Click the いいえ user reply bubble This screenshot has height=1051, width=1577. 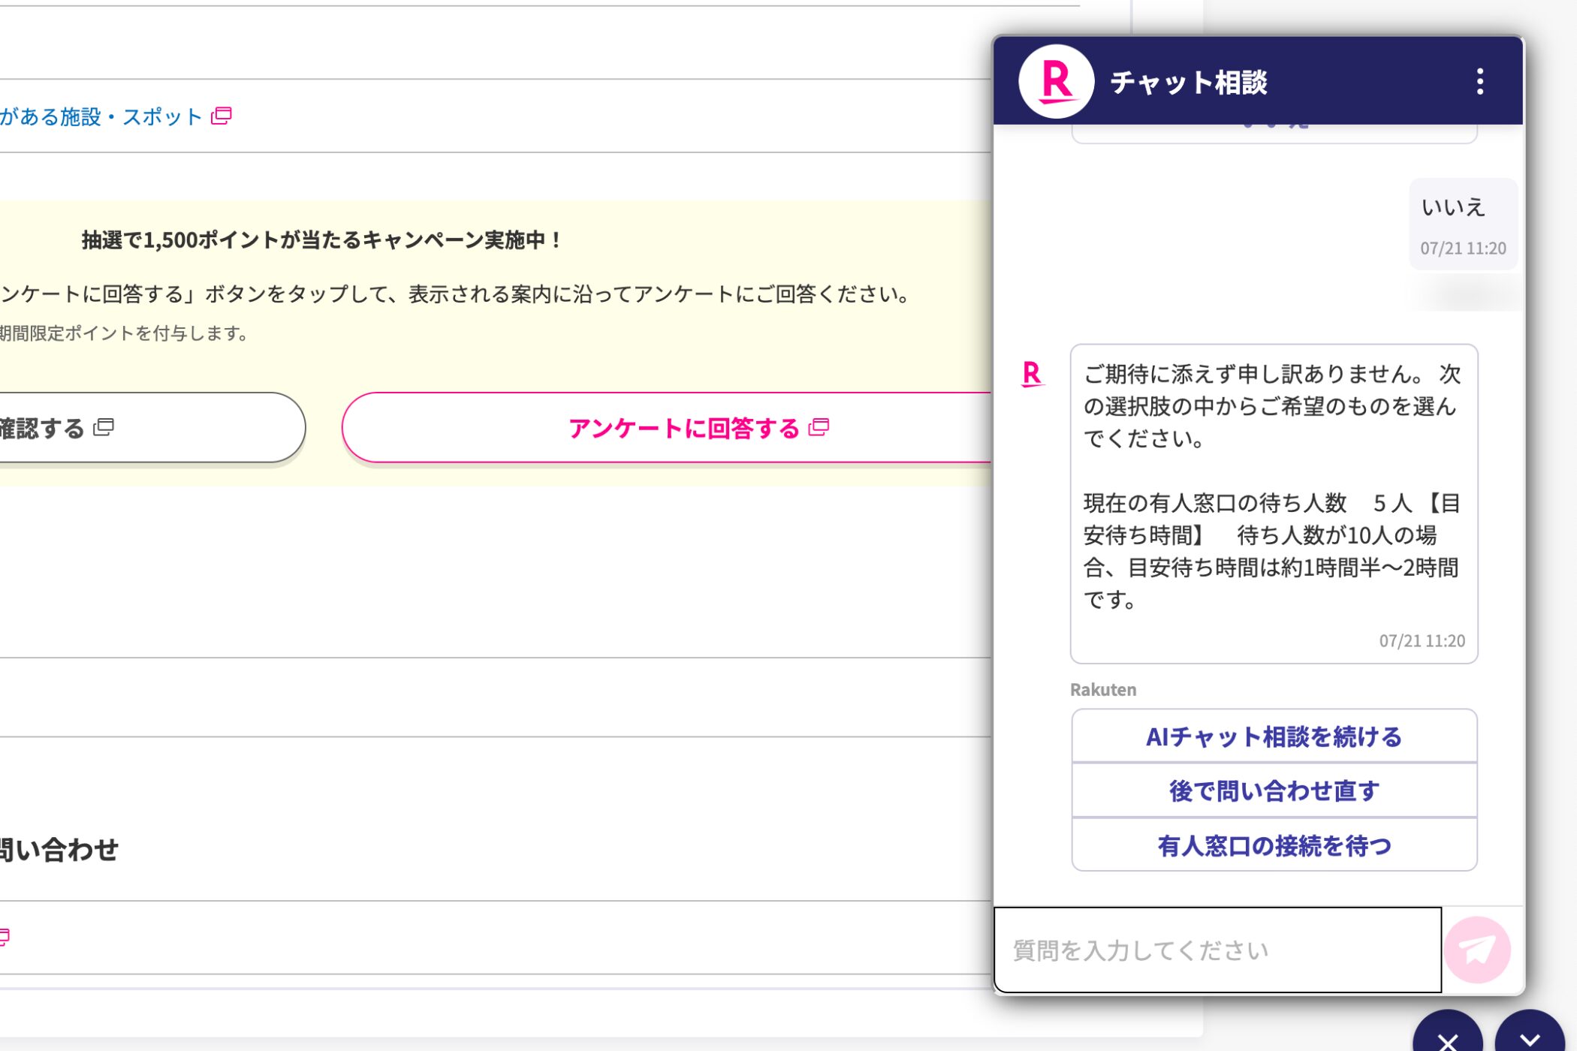(1463, 224)
